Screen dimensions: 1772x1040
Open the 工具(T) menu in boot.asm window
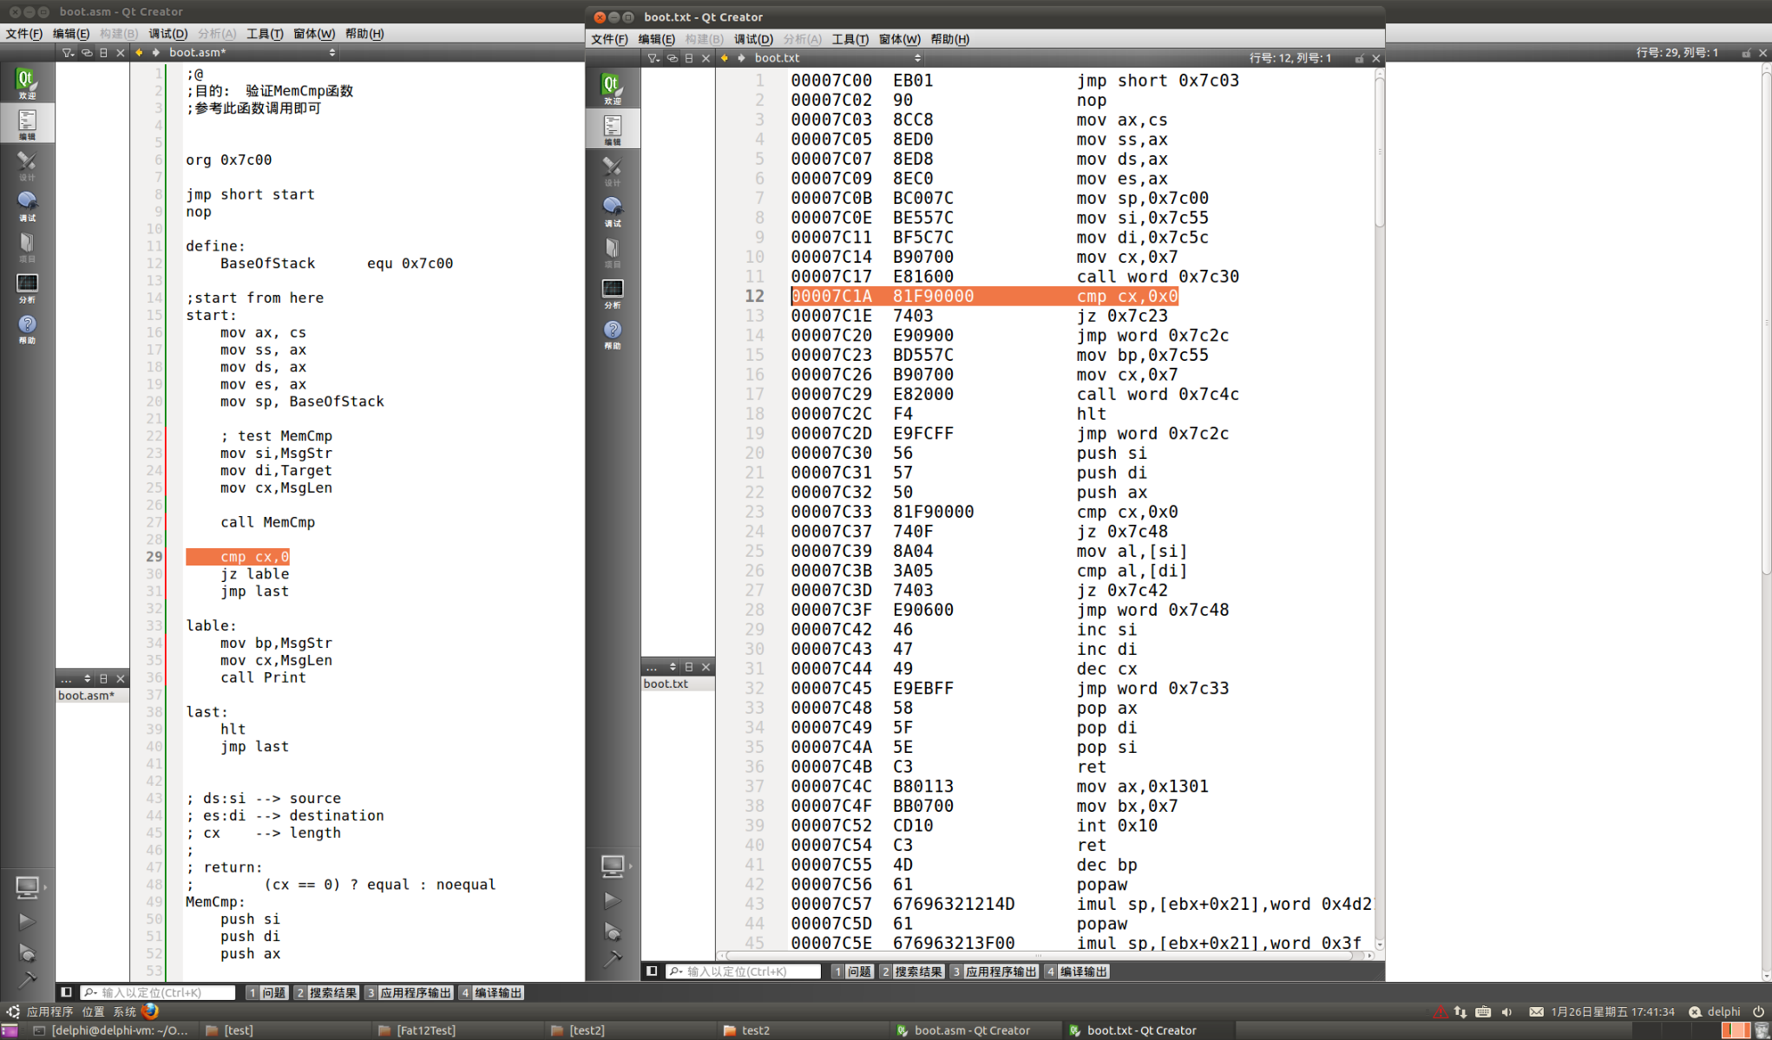coord(265,34)
